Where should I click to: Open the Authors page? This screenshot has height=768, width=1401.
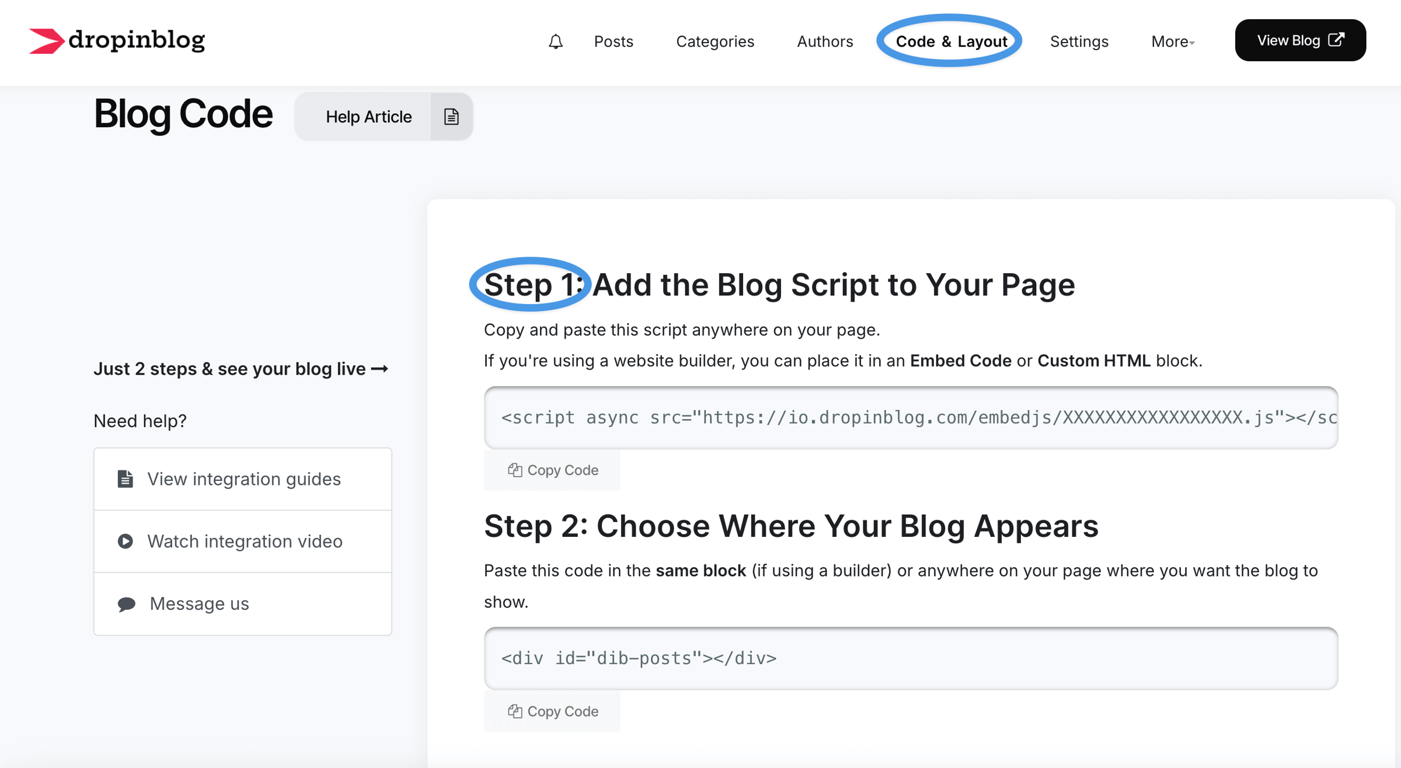click(825, 41)
